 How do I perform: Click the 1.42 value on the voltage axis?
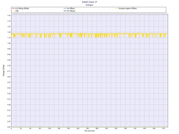(9, 15)
